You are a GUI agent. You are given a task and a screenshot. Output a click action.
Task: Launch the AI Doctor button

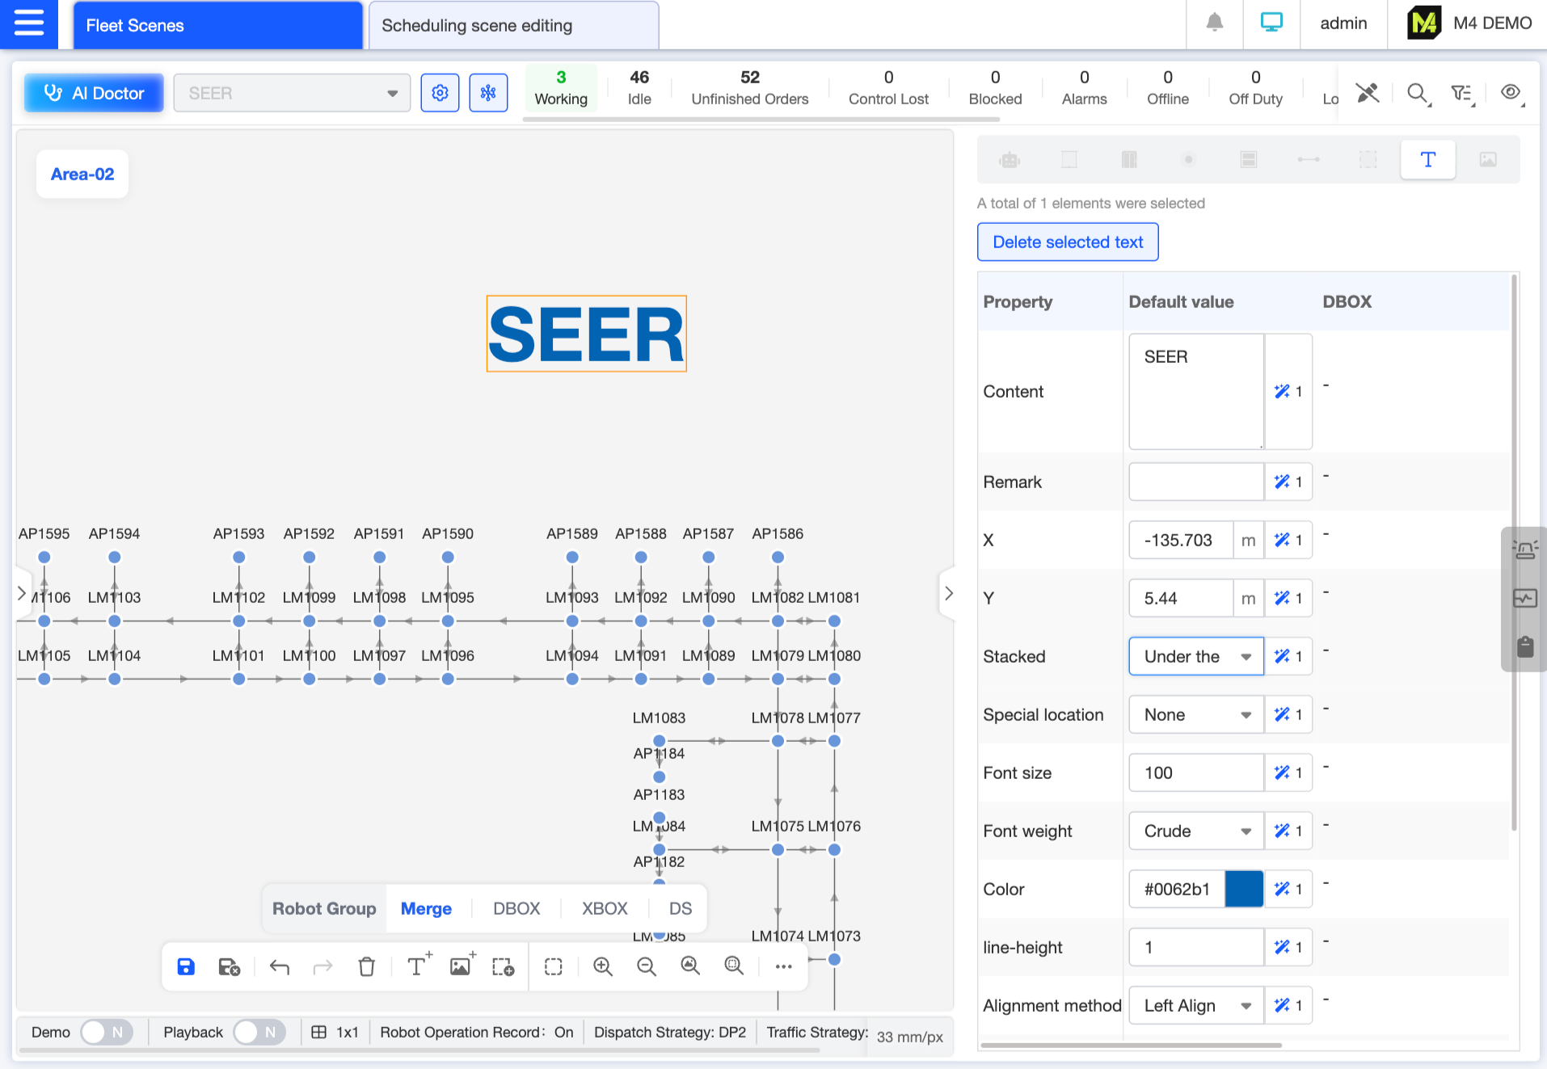(94, 93)
